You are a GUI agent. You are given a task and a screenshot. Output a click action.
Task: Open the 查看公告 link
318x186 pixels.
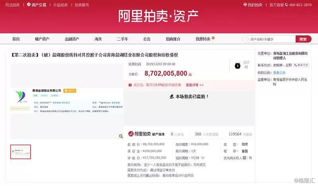[x=279, y=73]
